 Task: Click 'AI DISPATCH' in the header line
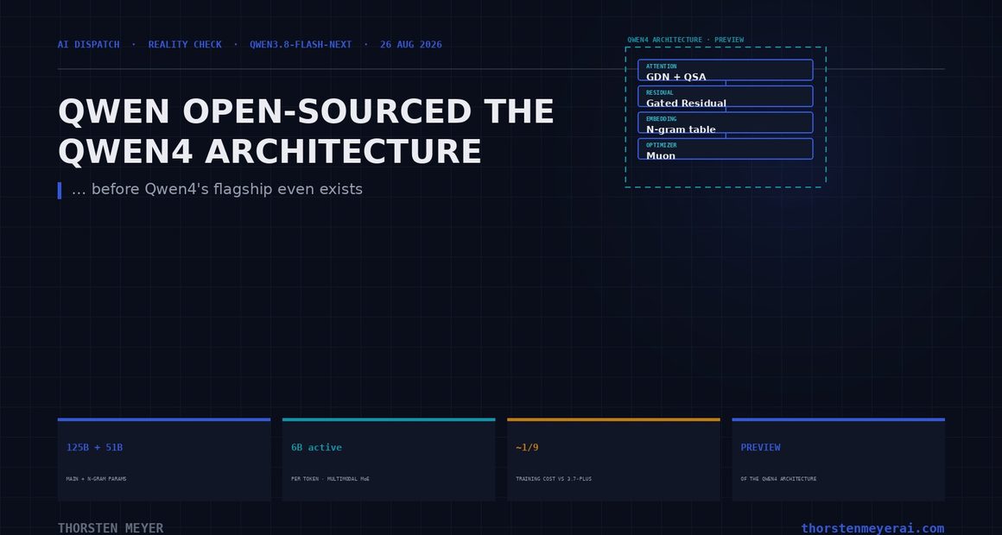(x=88, y=45)
